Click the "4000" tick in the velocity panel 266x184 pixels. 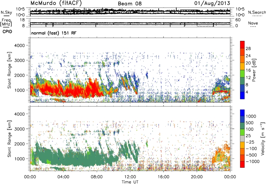(19, 114)
